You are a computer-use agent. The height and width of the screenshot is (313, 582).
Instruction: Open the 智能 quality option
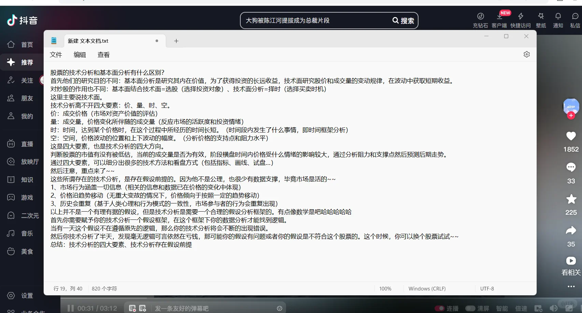coord(502,309)
